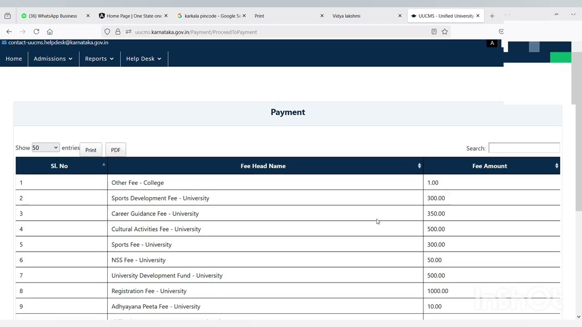The width and height of the screenshot is (582, 327).
Task: Expand the Admissions dropdown menu
Action: coord(53,59)
